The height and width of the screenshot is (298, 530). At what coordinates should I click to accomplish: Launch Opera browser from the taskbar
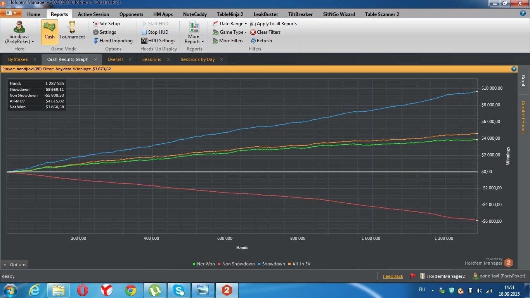tap(83, 290)
